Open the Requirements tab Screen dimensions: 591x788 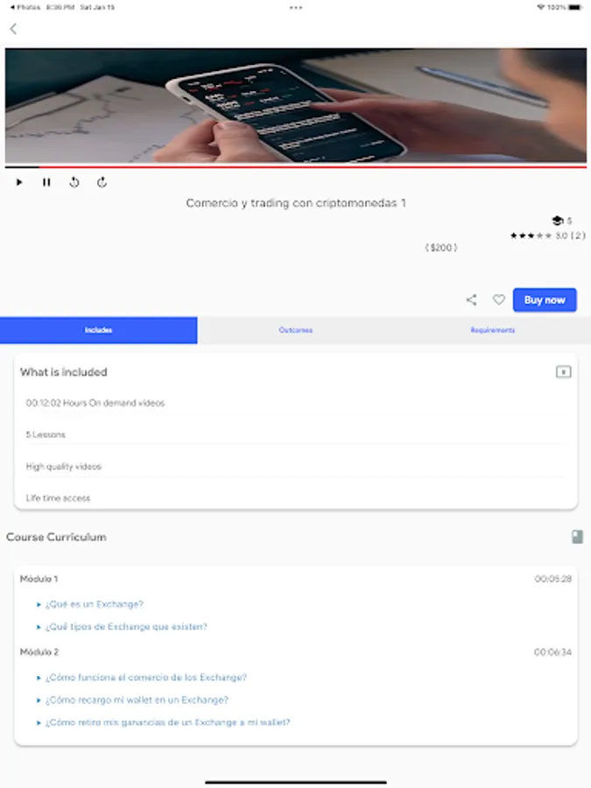coord(492,330)
